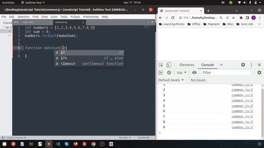Show applications grid icon

pyautogui.click(x=259, y=144)
